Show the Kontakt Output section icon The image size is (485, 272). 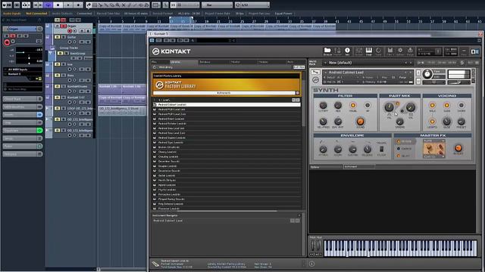click(358, 51)
